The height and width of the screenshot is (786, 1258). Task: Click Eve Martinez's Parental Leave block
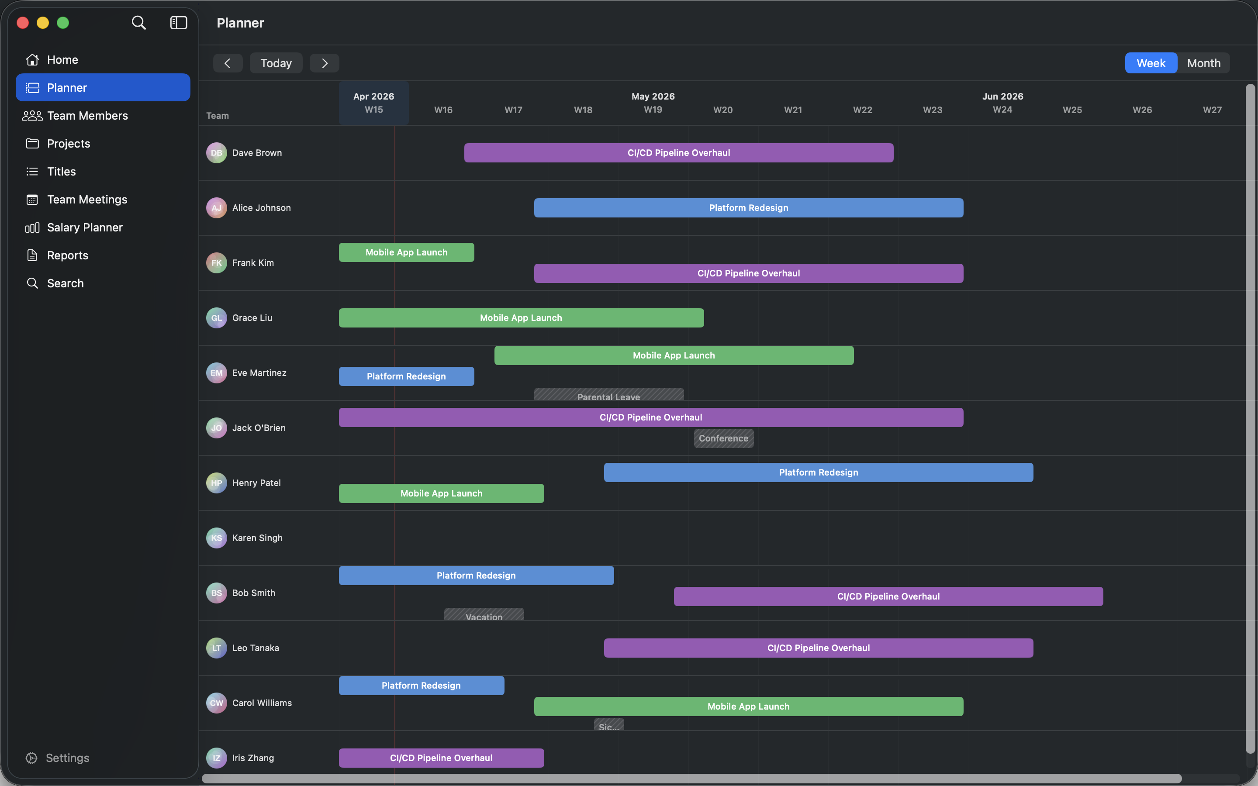609,394
